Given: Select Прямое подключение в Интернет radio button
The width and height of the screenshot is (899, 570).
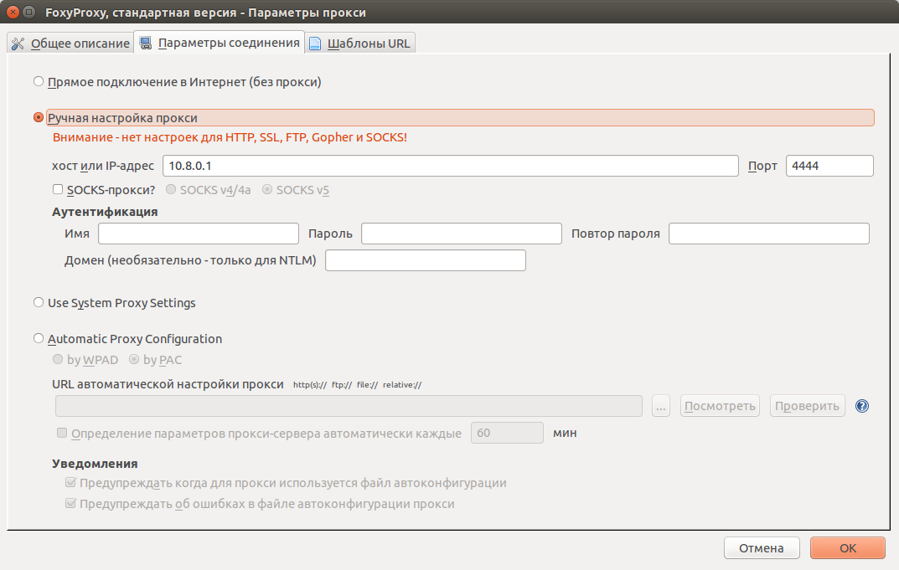Looking at the screenshot, I should (39, 81).
